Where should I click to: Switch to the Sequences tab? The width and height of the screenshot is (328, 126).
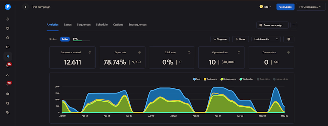click(x=84, y=25)
